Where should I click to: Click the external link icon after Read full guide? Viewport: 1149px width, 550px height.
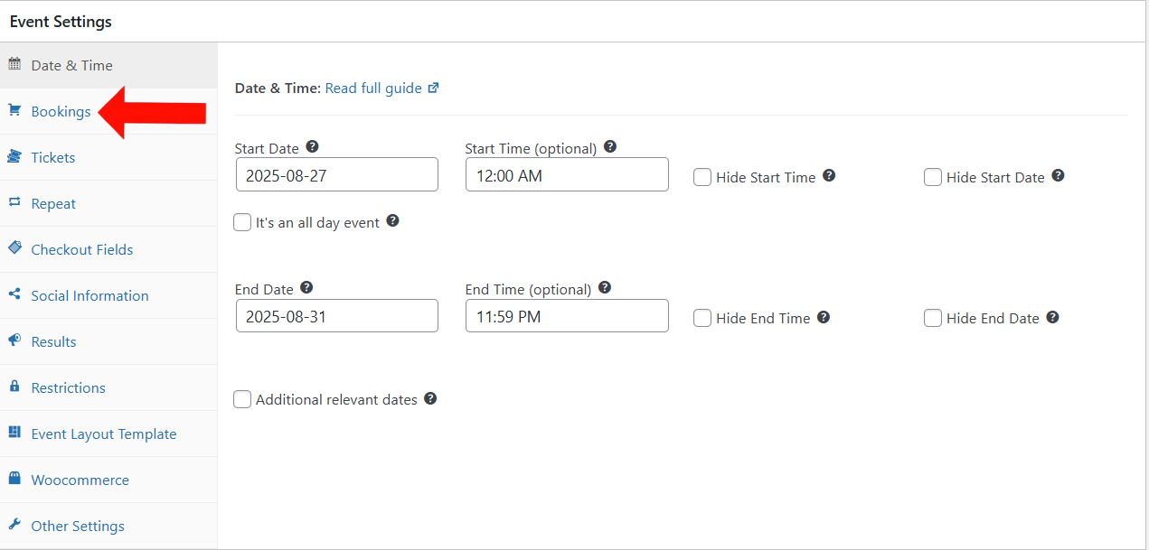[x=433, y=89]
